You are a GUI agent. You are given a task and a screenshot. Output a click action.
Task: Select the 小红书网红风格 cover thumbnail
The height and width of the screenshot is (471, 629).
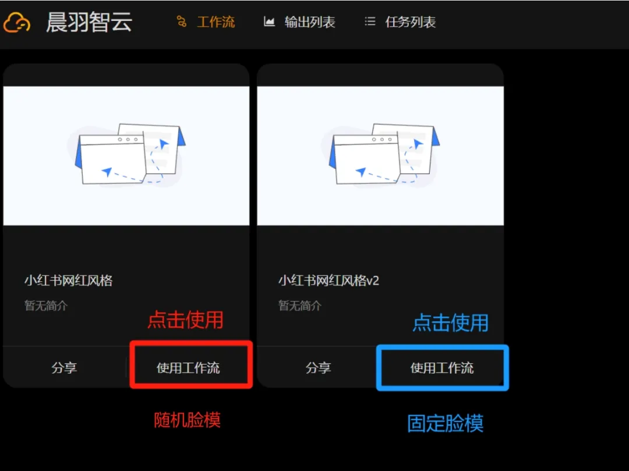pos(126,156)
